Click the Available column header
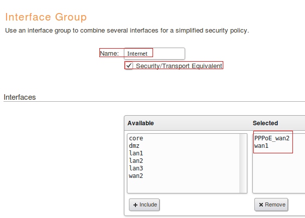 tap(140, 123)
